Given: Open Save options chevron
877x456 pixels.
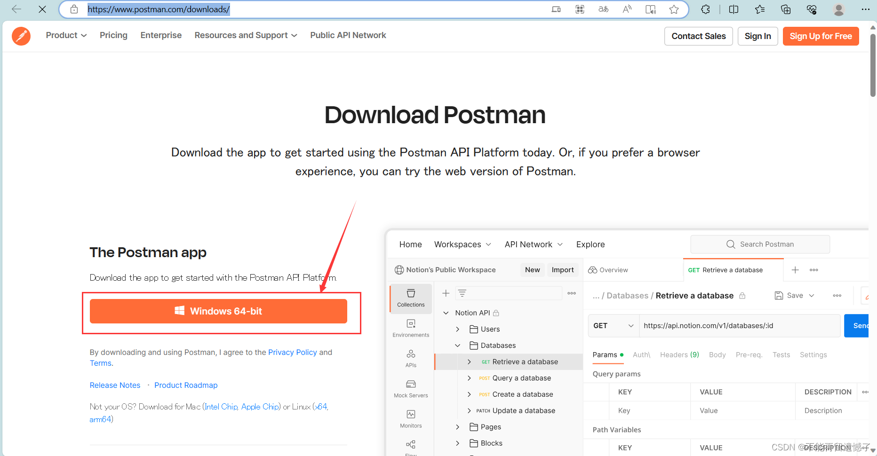Looking at the screenshot, I should pyautogui.click(x=812, y=296).
